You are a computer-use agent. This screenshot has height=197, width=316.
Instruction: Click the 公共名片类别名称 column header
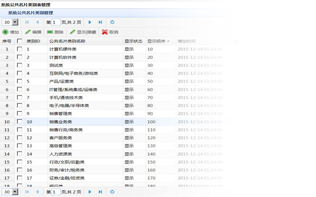[68, 41]
